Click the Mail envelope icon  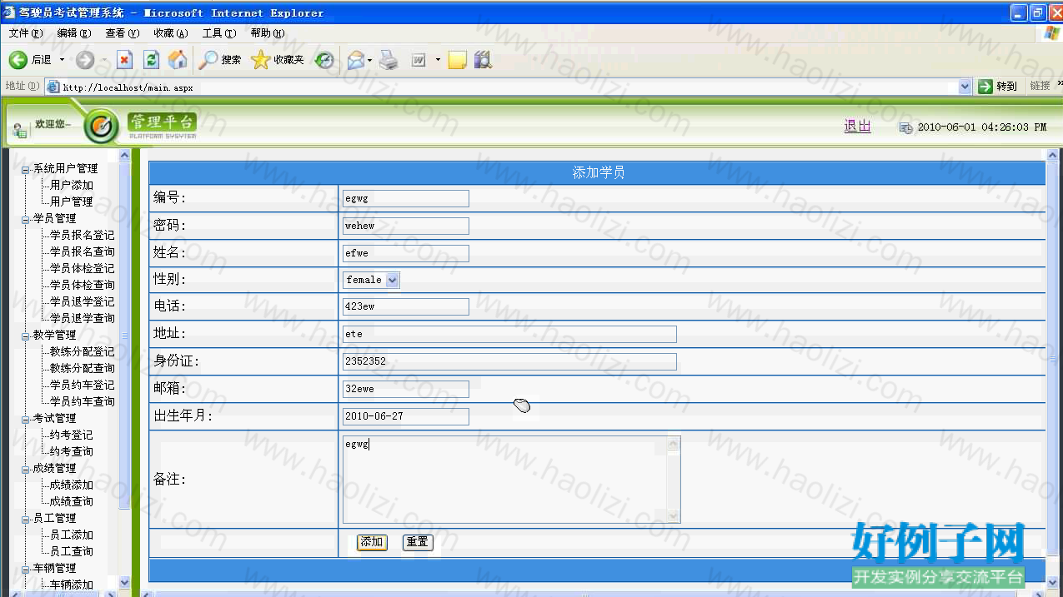pyautogui.click(x=356, y=60)
